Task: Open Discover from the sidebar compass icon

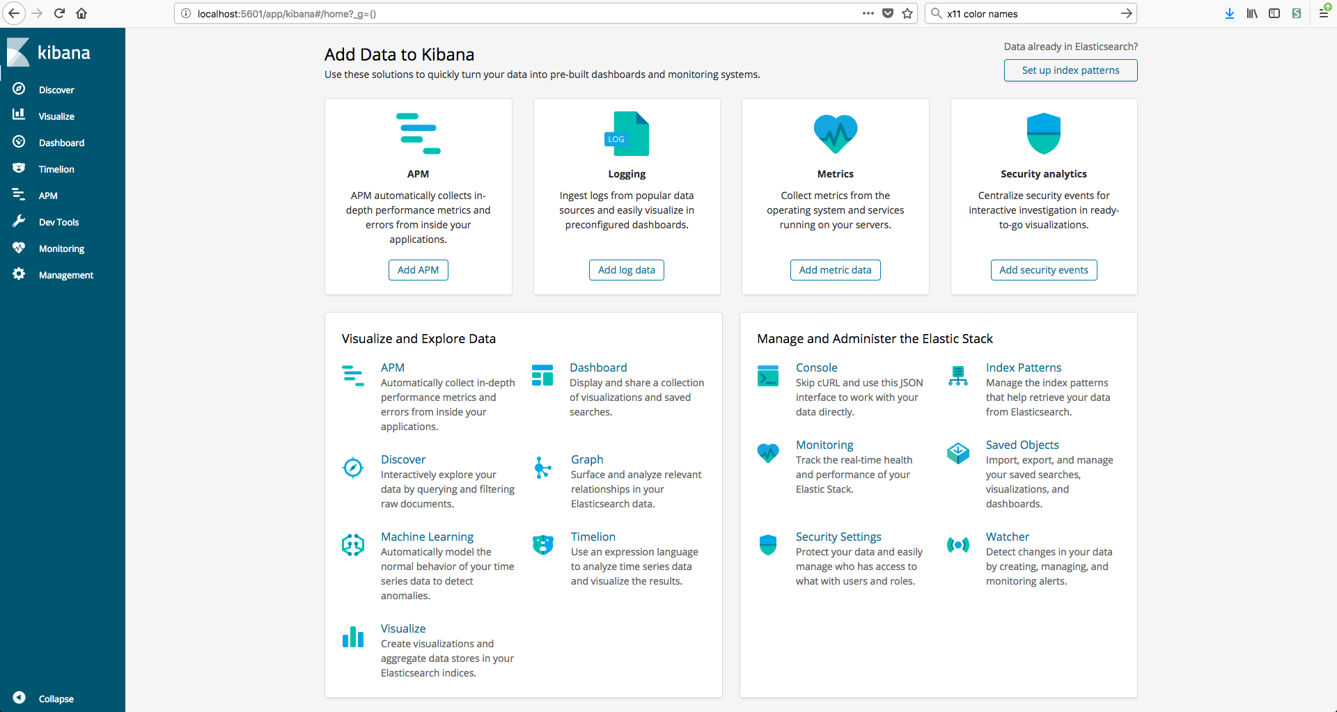Action: 19,89
